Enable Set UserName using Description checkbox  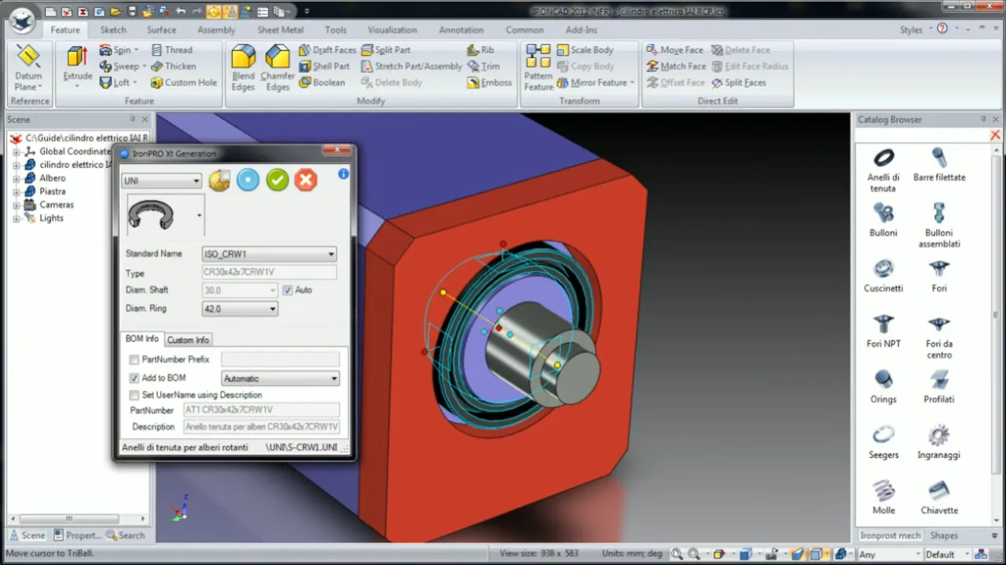tap(134, 395)
